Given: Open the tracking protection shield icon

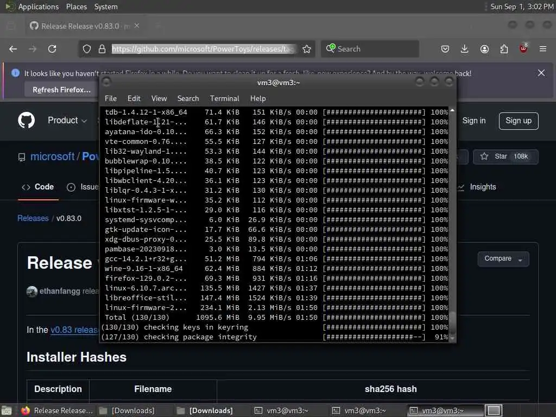Looking at the screenshot, I should (87, 49).
